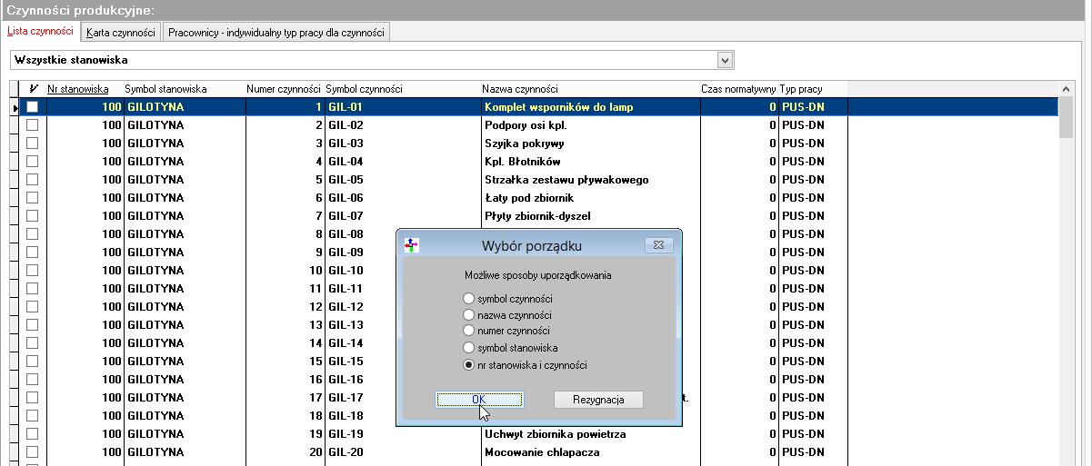Select cell 'Łaty pod zbiornik'

click(x=590, y=197)
